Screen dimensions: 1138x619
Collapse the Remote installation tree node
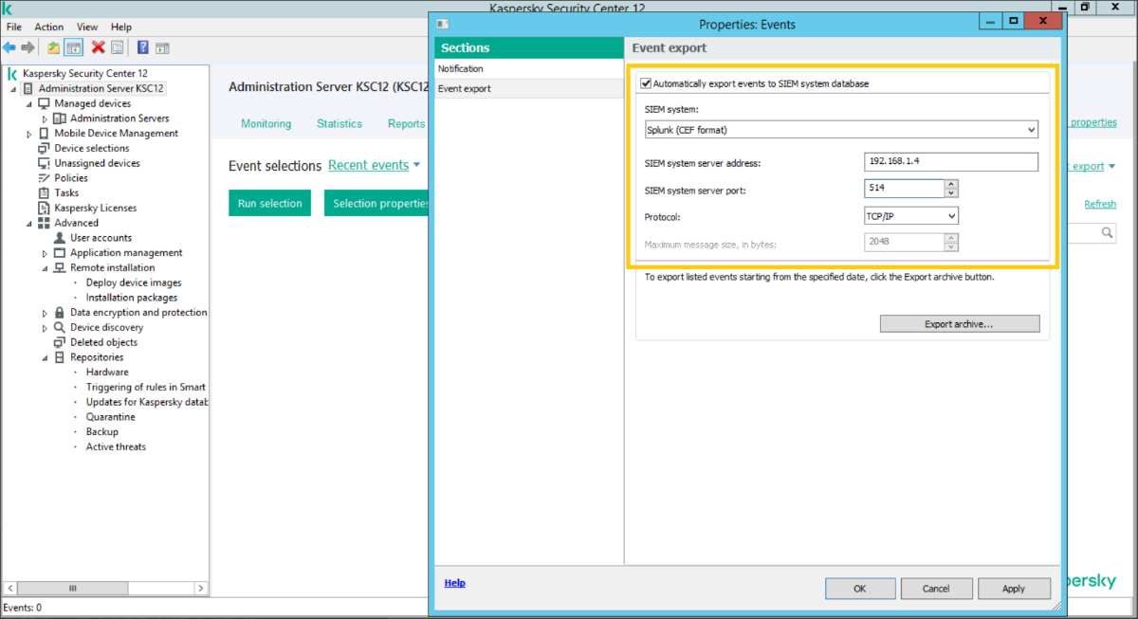pos(45,268)
